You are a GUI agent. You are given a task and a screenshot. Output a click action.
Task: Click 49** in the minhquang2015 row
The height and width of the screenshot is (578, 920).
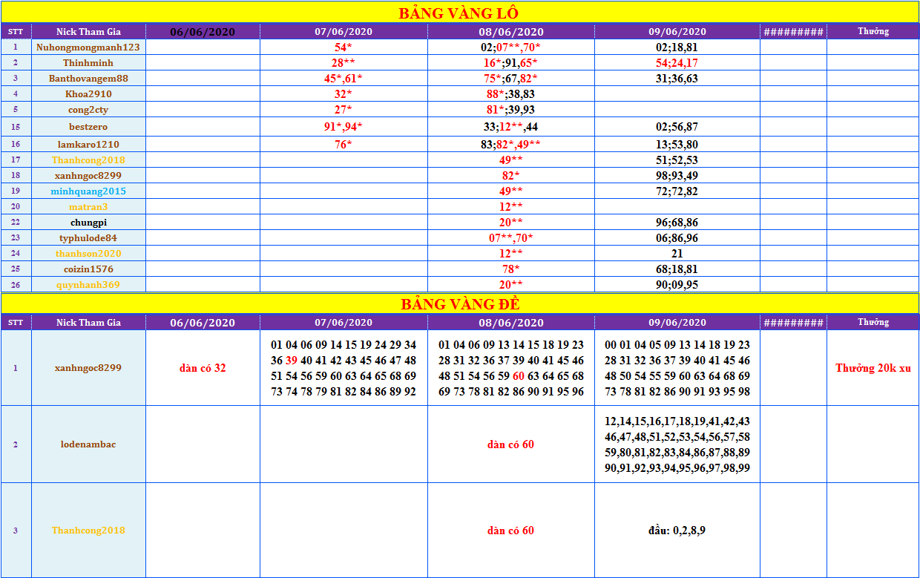(511, 191)
